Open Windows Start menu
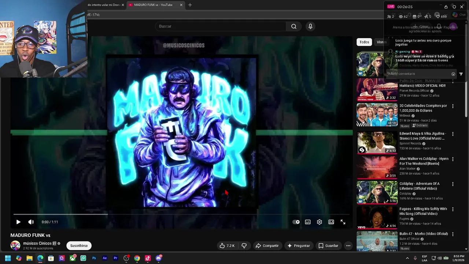The image size is (469, 264). pos(8,258)
